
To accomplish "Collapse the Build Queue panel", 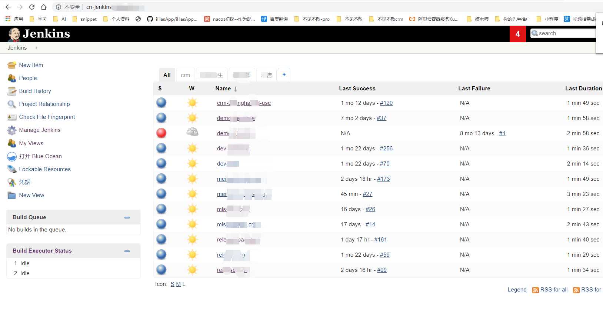I will tap(127, 217).
